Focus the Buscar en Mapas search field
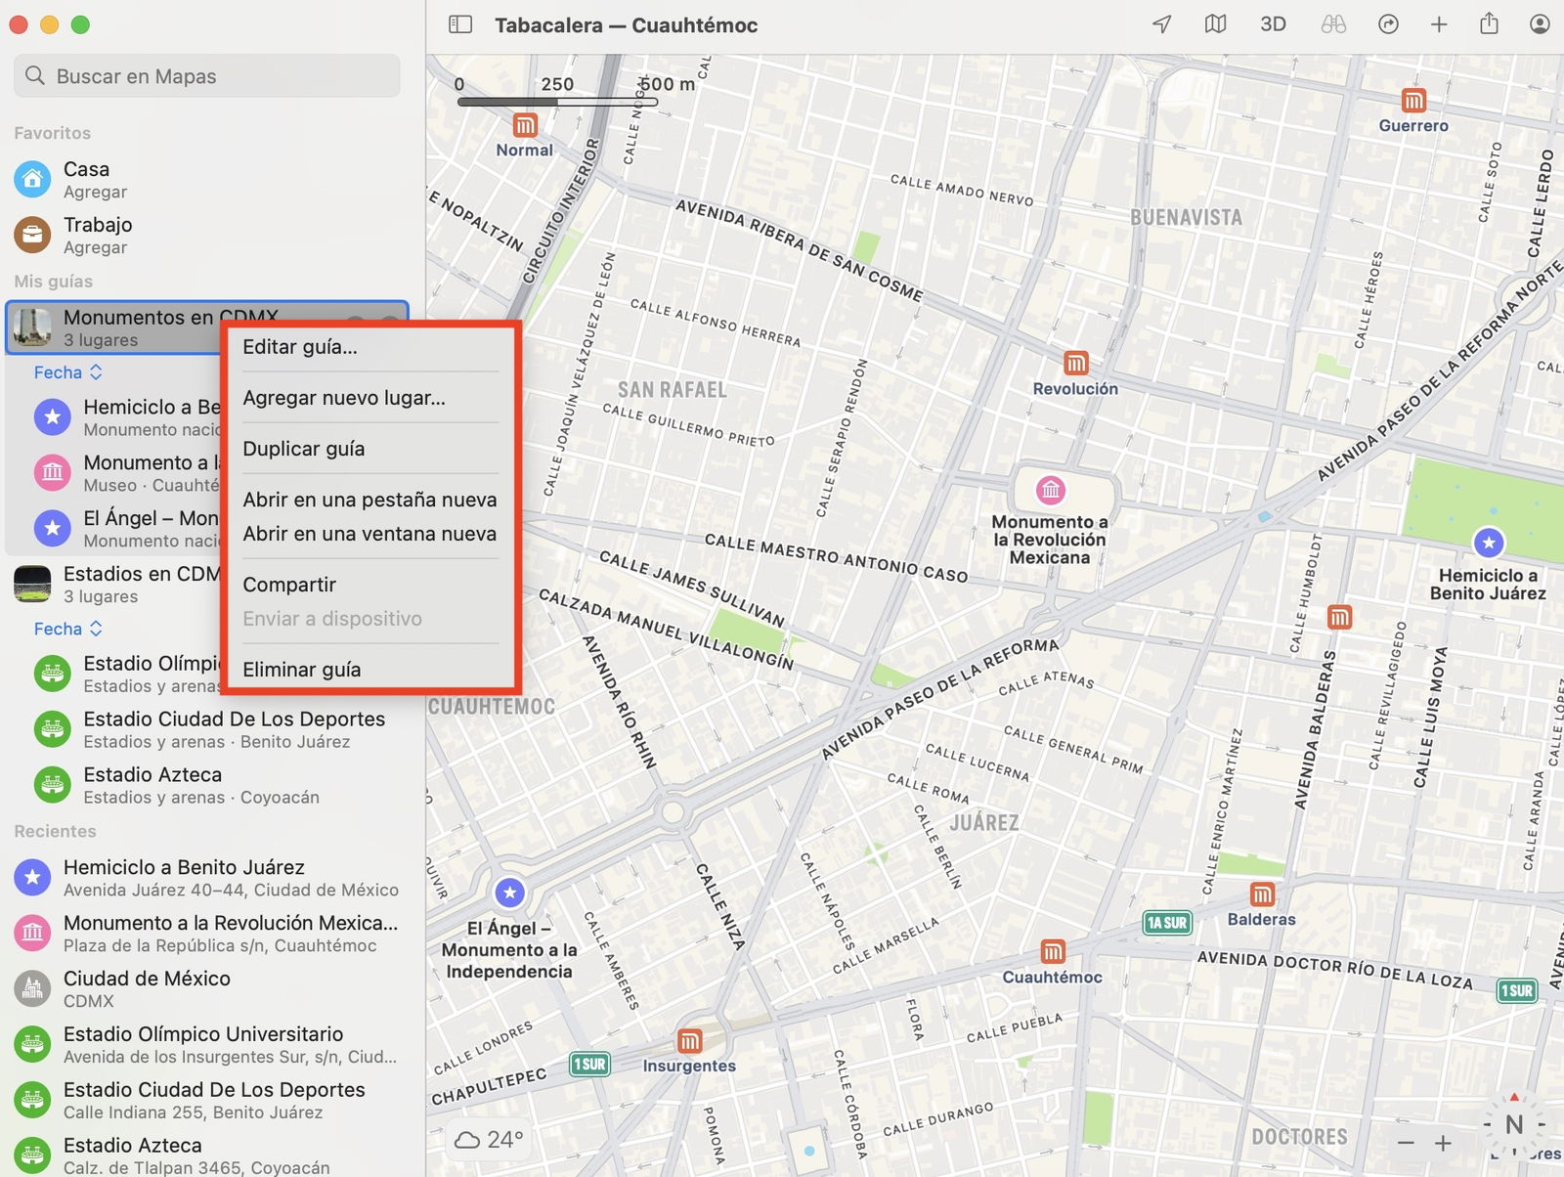This screenshot has width=1564, height=1177. tap(207, 76)
